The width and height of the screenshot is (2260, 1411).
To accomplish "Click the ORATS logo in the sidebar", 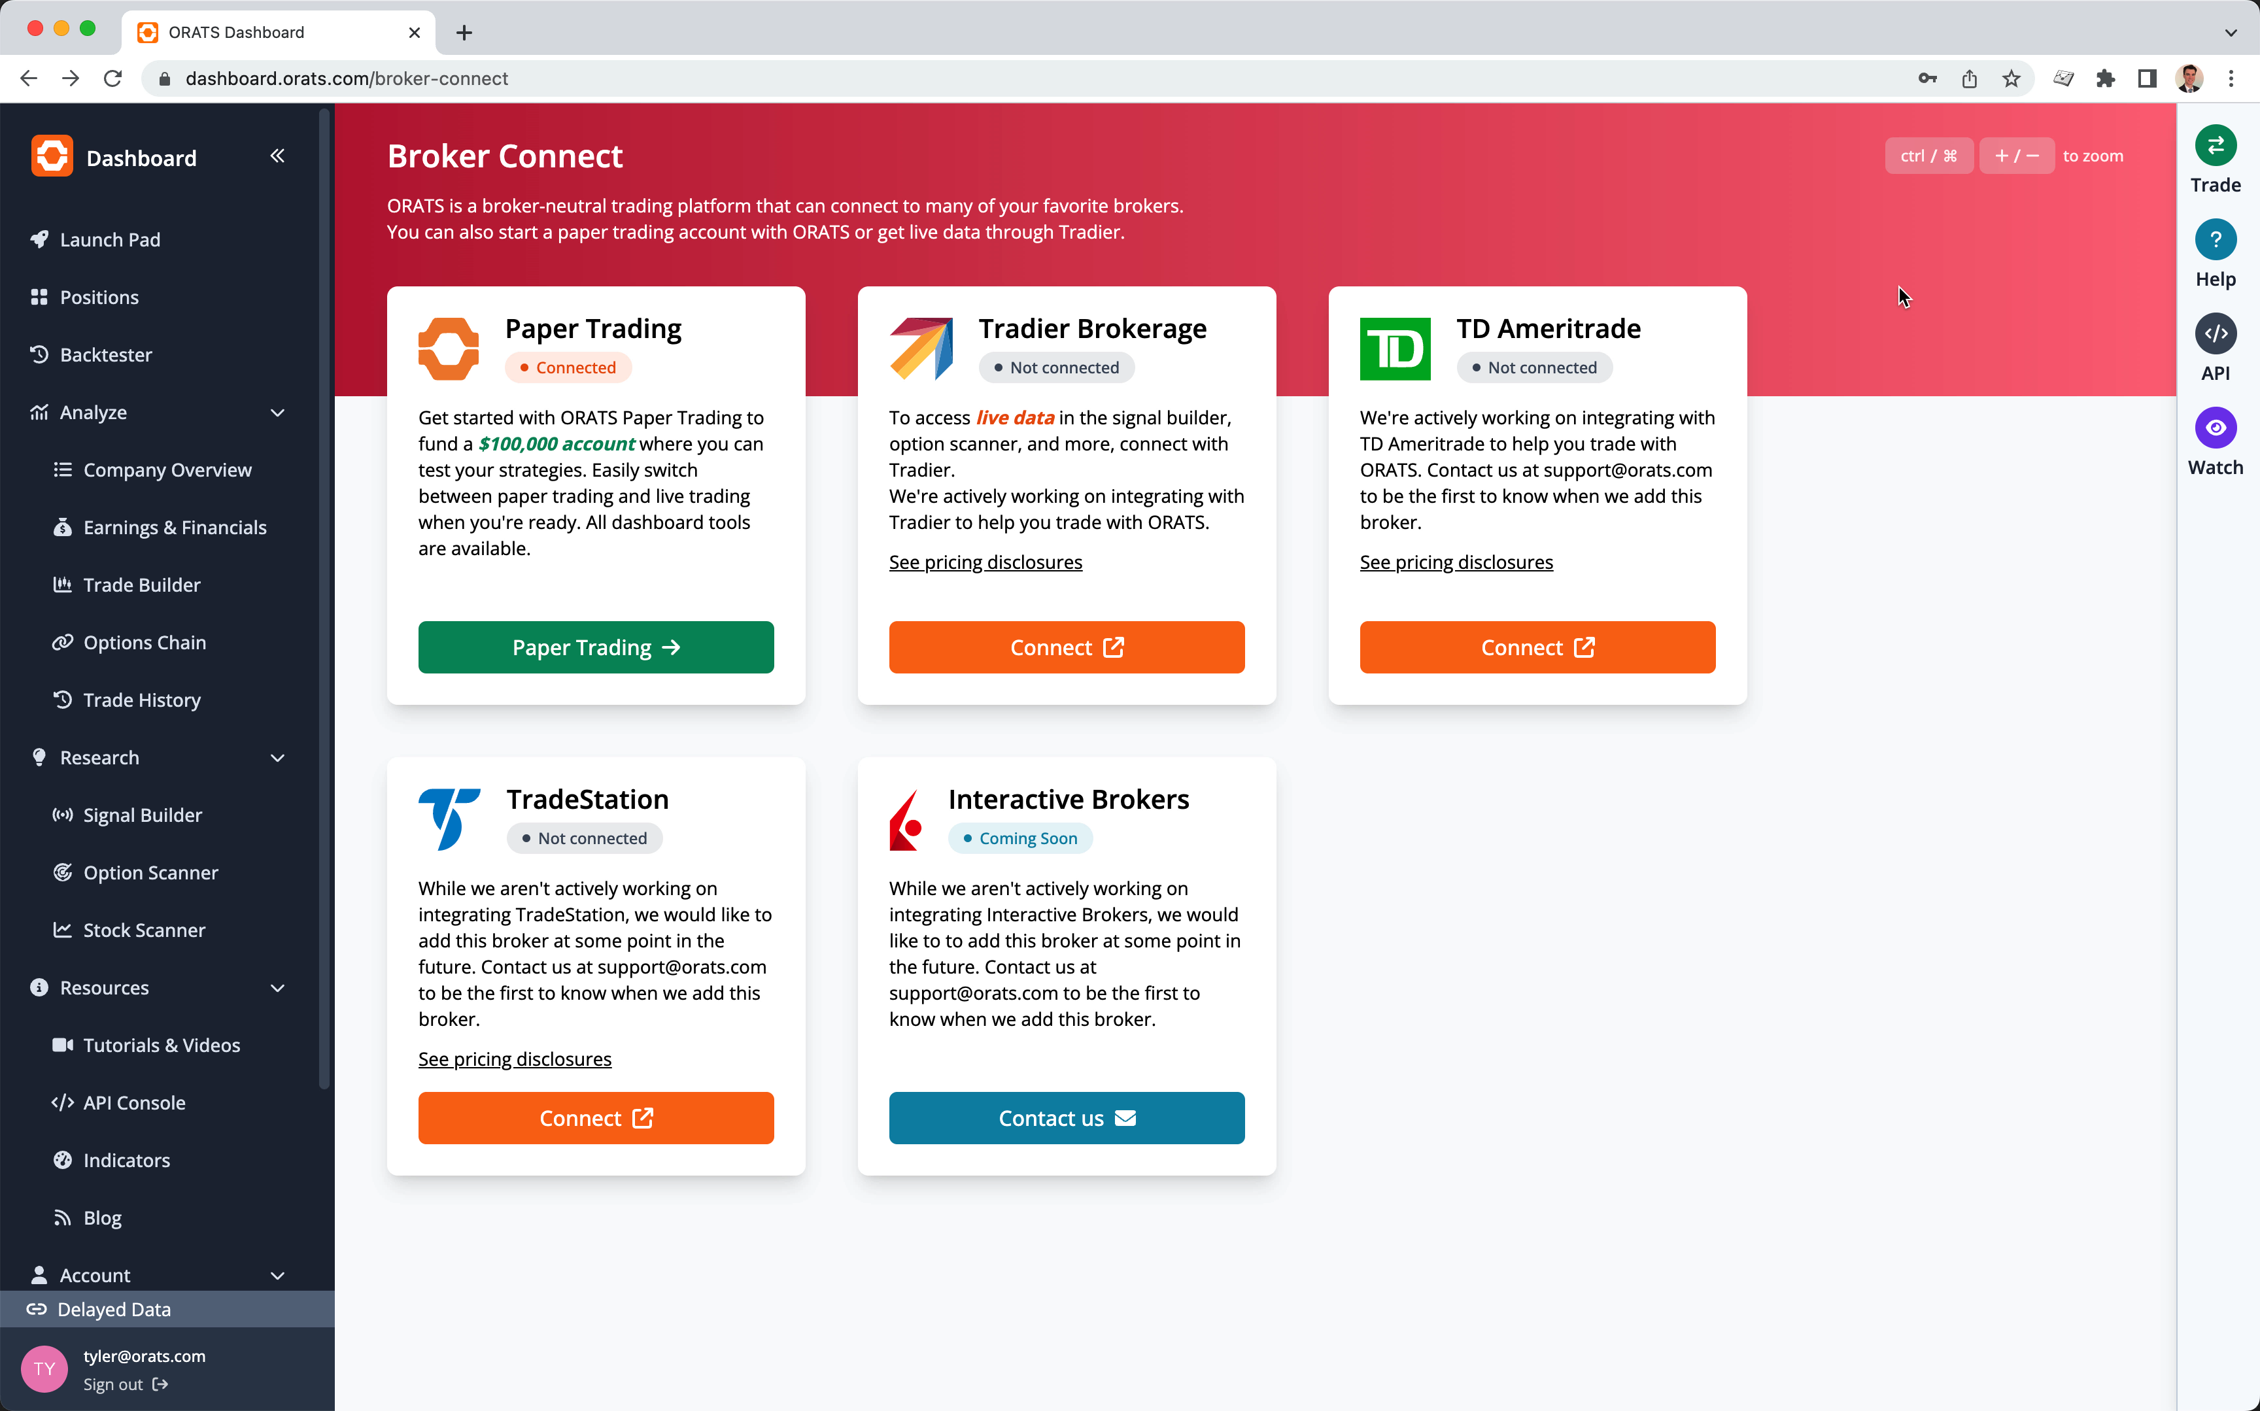I will point(52,156).
